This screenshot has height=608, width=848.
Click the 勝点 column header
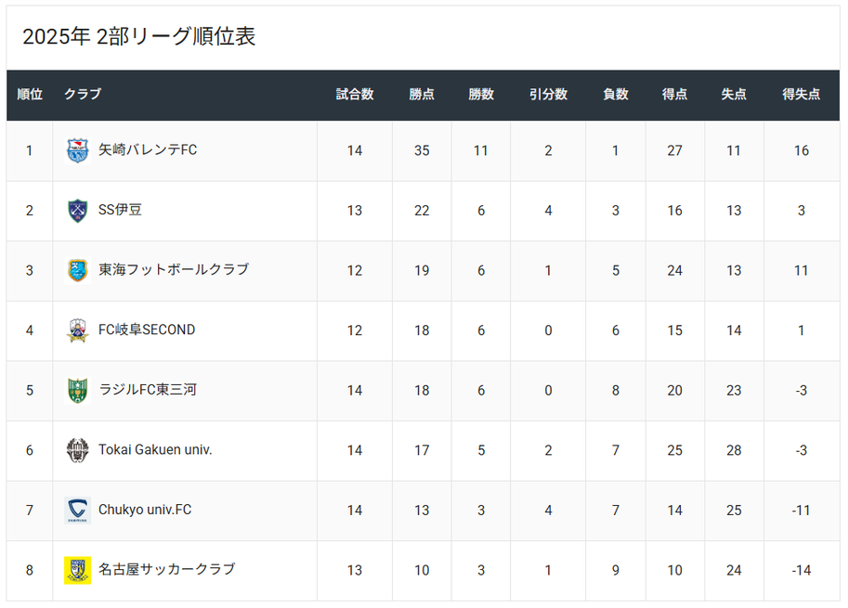coord(422,95)
